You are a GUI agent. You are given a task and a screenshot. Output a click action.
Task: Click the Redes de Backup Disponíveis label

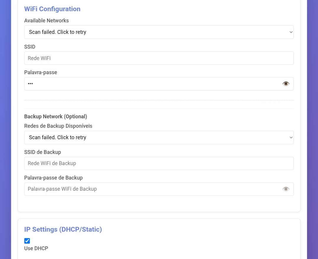coord(58,126)
